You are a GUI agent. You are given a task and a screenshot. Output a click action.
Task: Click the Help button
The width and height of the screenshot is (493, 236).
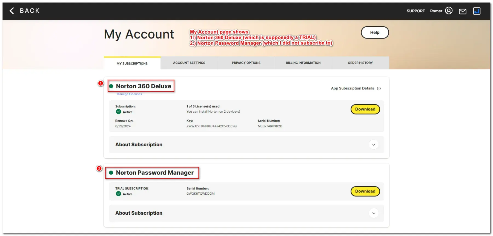tap(375, 33)
